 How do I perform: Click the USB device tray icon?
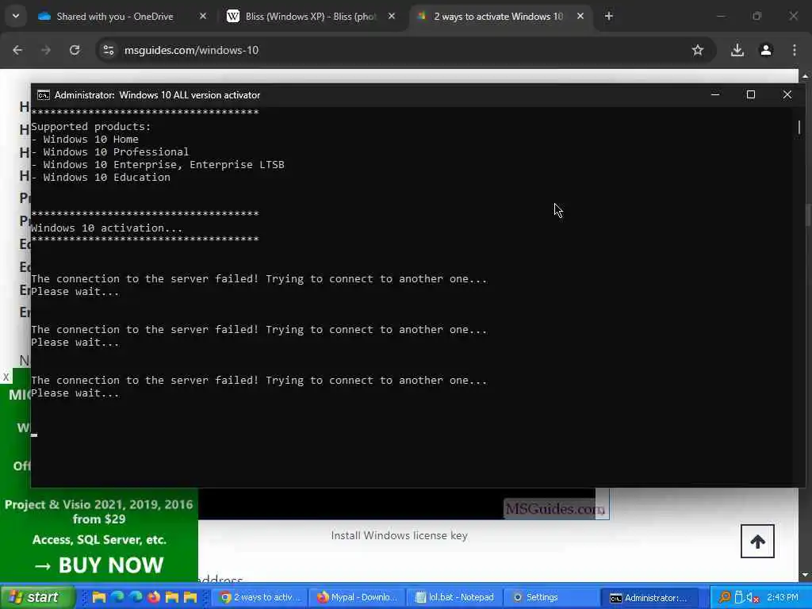tap(739, 597)
